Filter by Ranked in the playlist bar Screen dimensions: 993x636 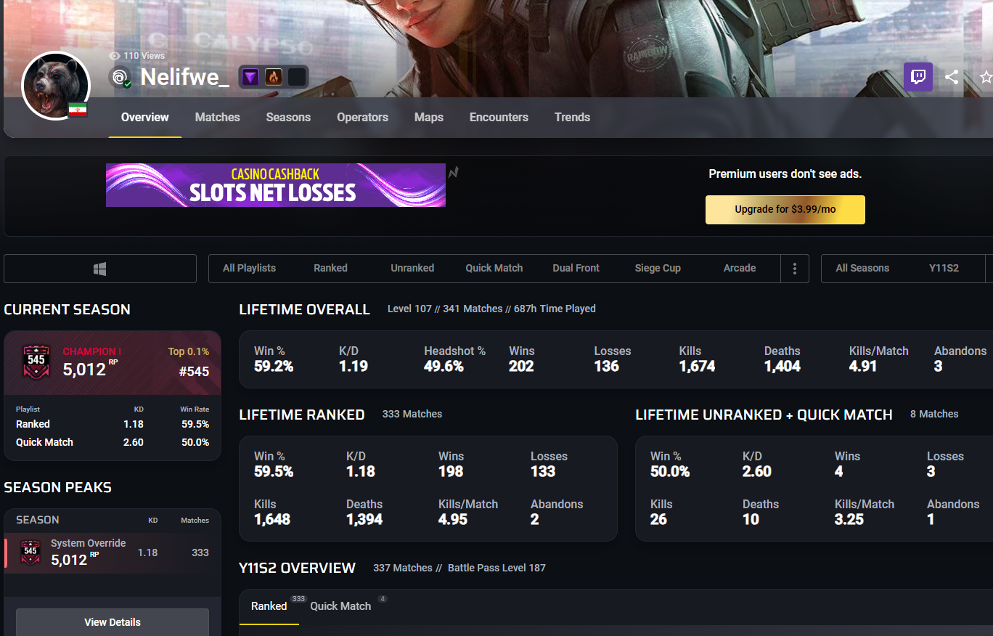click(330, 268)
